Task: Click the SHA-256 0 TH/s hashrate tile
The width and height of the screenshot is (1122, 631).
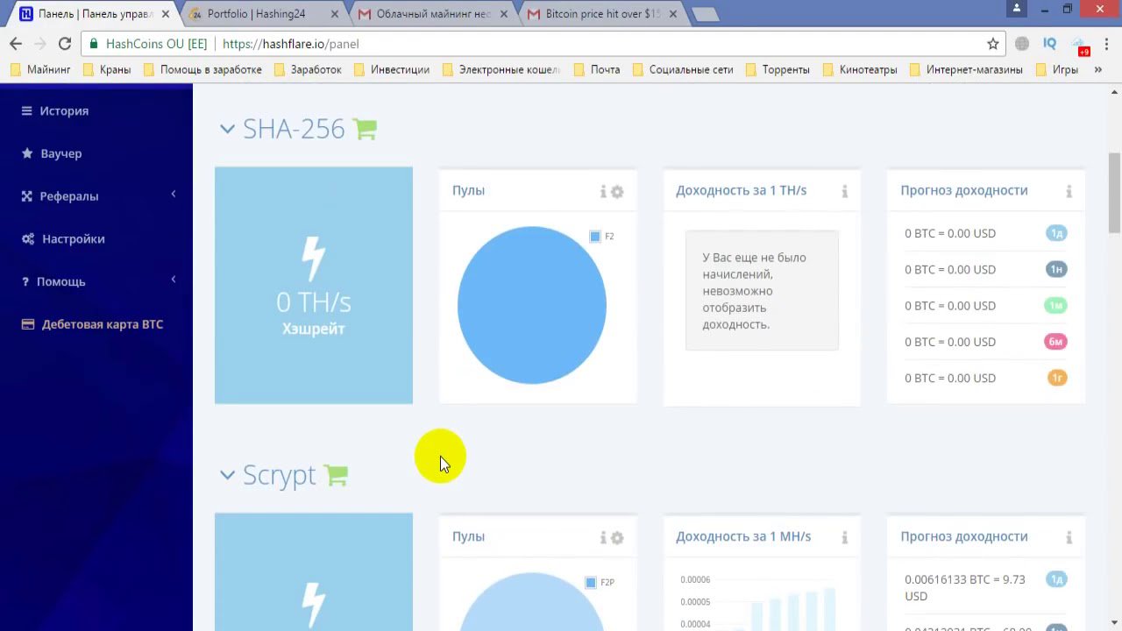Action: pos(314,286)
